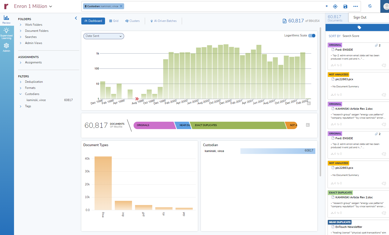The height and width of the screenshot is (235, 389).
Task: Click the attachment paperclip on the first Fwd: ENSIDE card
Action: click(376, 45)
